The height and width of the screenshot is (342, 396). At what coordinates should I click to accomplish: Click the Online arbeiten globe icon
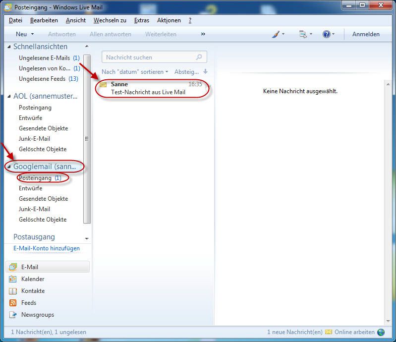pyautogui.click(x=381, y=332)
